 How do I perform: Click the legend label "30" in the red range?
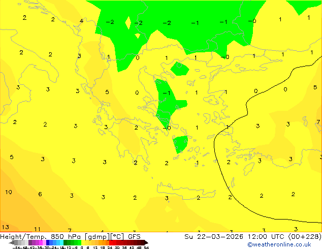tap(117, 247)
